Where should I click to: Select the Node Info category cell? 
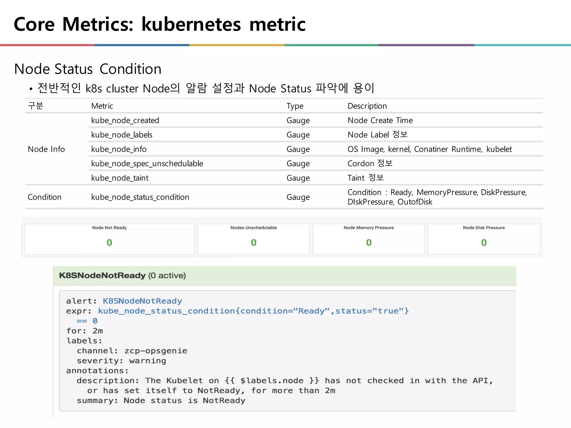pyautogui.click(x=46, y=149)
